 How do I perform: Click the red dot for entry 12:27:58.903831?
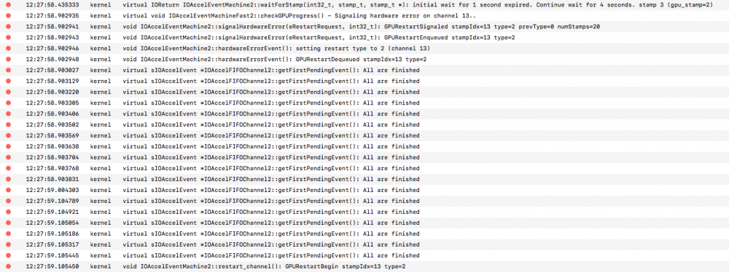click(8, 179)
